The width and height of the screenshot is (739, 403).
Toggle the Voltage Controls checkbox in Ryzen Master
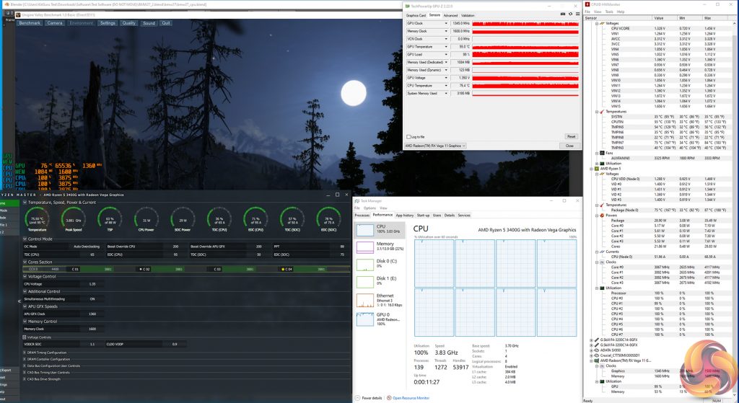point(25,337)
